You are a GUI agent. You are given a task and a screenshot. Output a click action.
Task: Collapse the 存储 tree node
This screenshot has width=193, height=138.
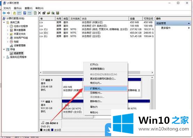pyautogui.click(x=4, y=49)
